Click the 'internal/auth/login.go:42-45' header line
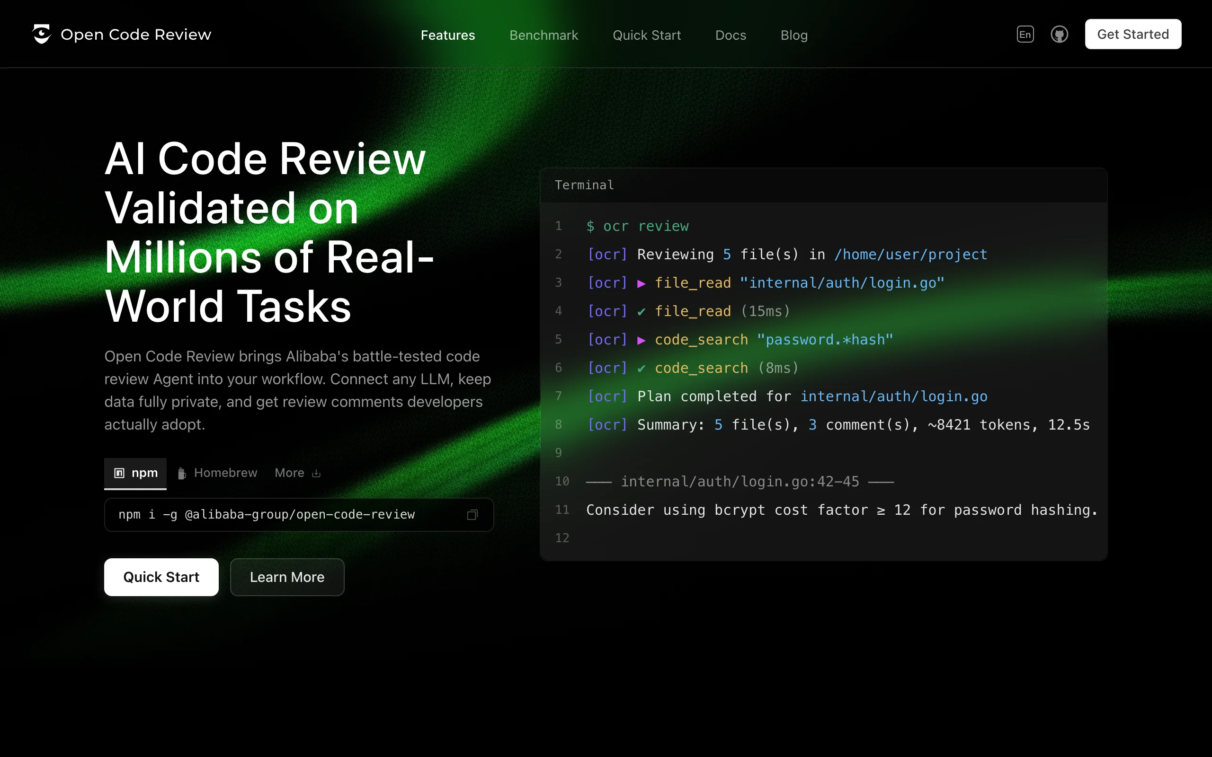 [740, 482]
